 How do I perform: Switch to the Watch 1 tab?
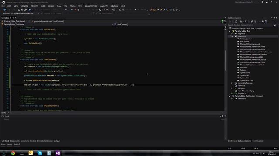[x=17, y=144]
